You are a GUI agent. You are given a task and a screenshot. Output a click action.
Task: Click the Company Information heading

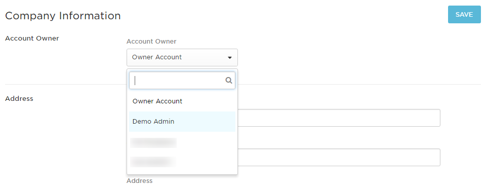[63, 16]
